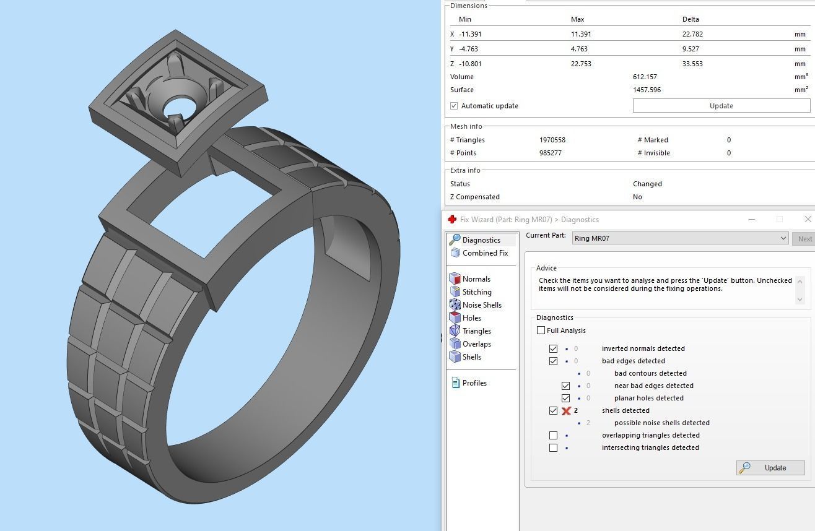
Task: Close the Fix Wizard window
Action: [808, 219]
